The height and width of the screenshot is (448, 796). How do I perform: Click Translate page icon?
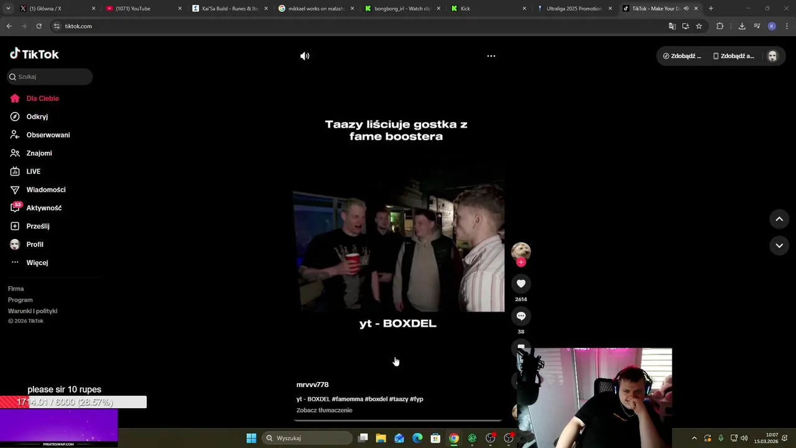pyautogui.click(x=672, y=26)
